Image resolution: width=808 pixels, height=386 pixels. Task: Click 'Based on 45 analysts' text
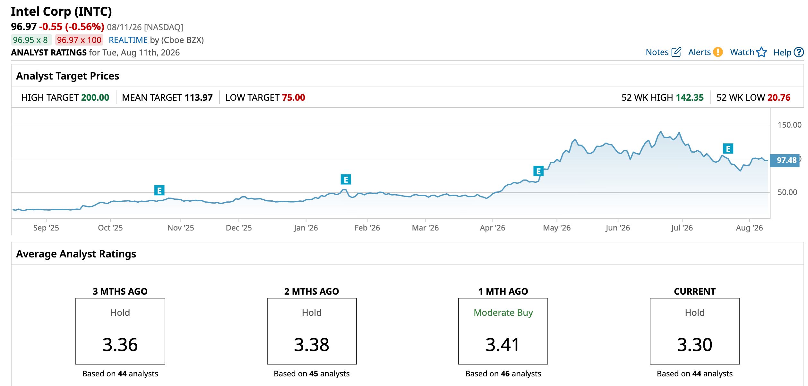pyautogui.click(x=312, y=374)
